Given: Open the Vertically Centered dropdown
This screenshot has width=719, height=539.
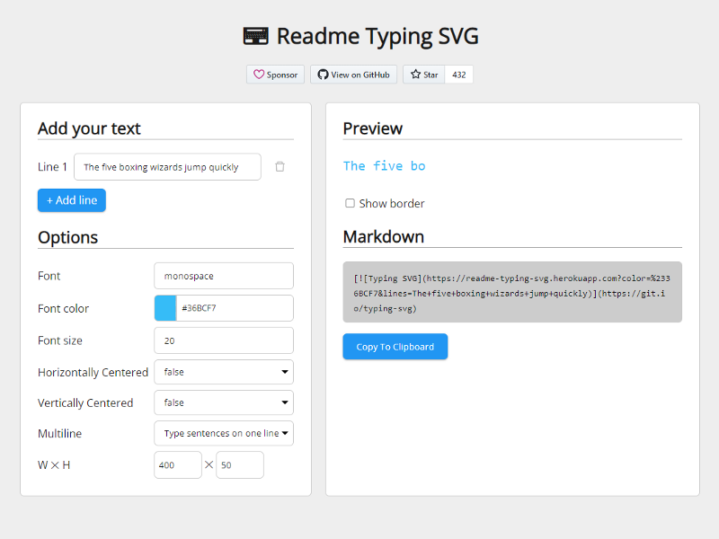Looking at the screenshot, I should (224, 402).
